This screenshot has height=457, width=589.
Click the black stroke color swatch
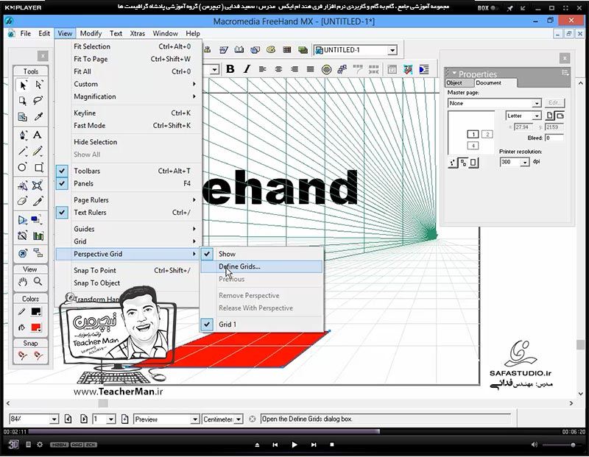(36, 312)
